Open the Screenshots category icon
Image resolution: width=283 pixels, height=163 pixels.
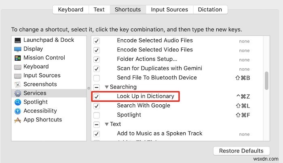point(18,85)
